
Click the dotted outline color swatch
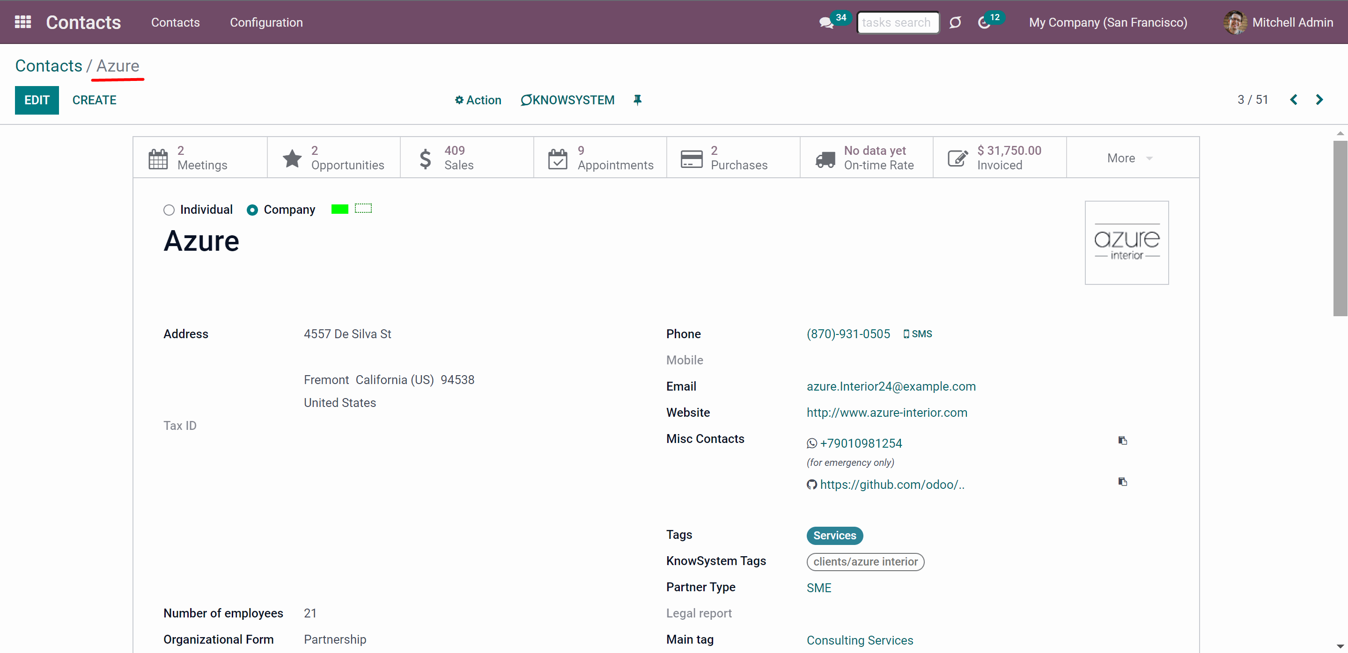click(x=363, y=209)
